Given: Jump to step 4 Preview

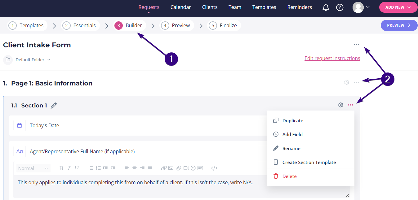Looking at the screenshot, I should (176, 25).
